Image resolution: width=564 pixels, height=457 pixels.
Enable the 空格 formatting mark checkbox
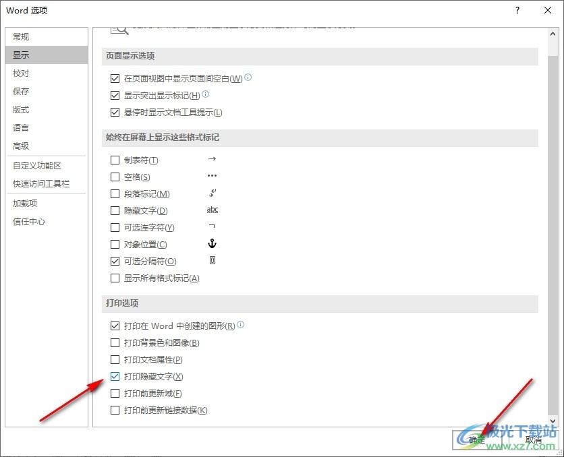tap(115, 177)
